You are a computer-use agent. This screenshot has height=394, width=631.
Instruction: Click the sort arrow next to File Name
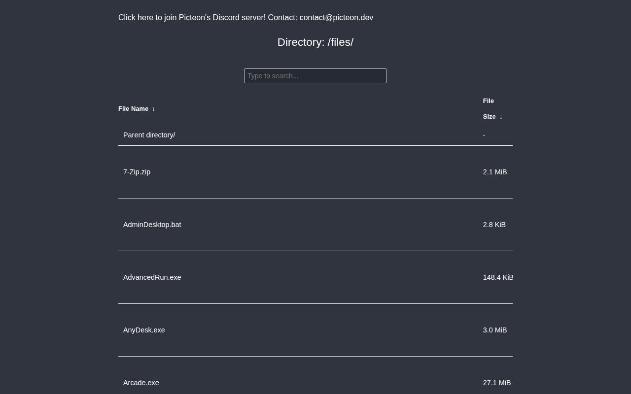tap(153, 109)
